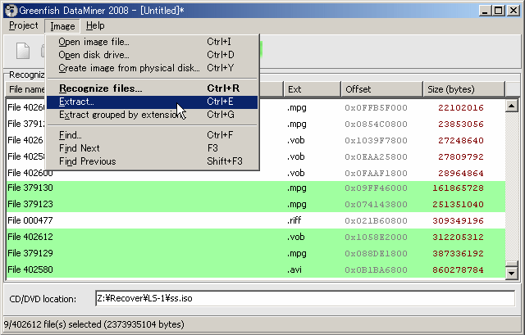Choose Open disk drive from menu
Viewport: 525px width, 335px height.
[x=94, y=55]
